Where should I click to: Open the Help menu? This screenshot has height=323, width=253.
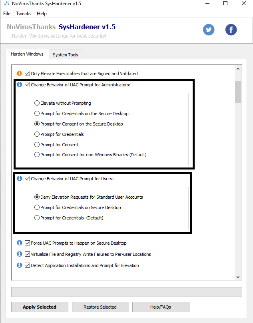click(x=42, y=14)
